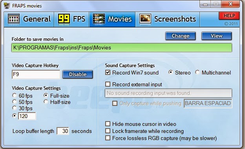Enable Hide mouse cursor in video
Image resolution: width=245 pixels, height=149 pixels.
pos(108,124)
